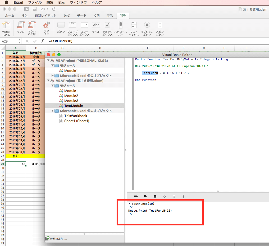Open the undo history dropdown arrow
269x246 pixels.
coord(48,9)
